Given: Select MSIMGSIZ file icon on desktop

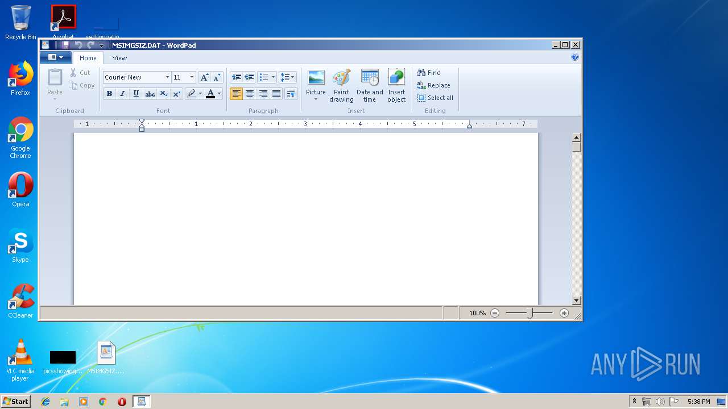Looking at the screenshot, I should pyautogui.click(x=106, y=358).
